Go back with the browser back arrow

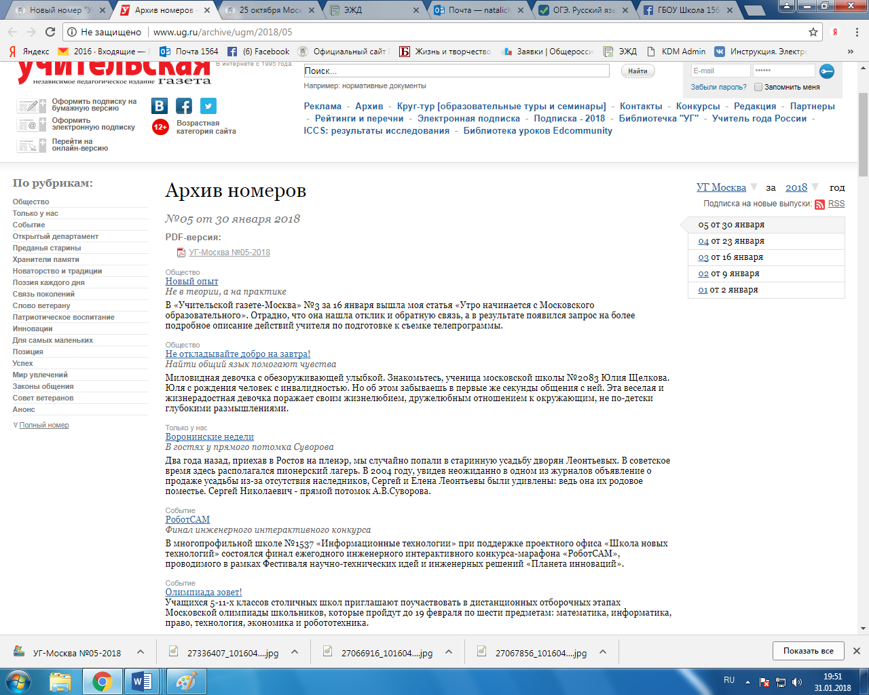pos(12,32)
